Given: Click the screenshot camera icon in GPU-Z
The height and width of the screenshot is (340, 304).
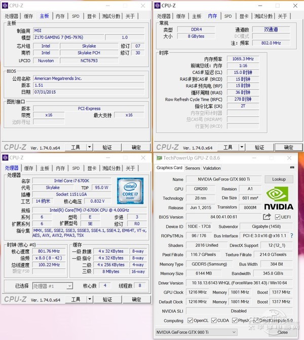Looking at the screenshot, I should (x=292, y=167).
